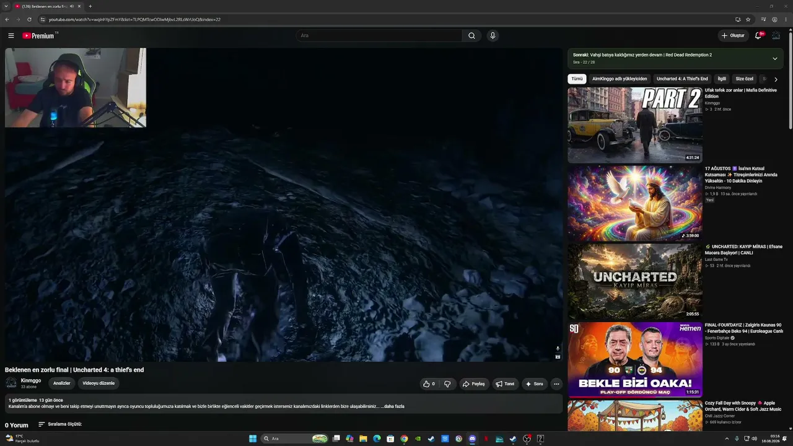Open Mafia Definitive Edition 'PART 2' thumbnail
This screenshot has width=793, height=446.
pos(635,125)
